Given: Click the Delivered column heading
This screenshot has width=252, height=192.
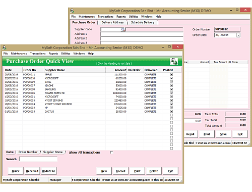Looking at the screenshot, I should click(153, 70).
